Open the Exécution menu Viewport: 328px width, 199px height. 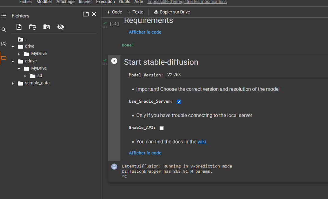[105, 2]
